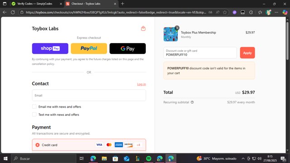The height and width of the screenshot is (163, 290).
Task: Show the +4 additional card types
Action: click(138, 145)
